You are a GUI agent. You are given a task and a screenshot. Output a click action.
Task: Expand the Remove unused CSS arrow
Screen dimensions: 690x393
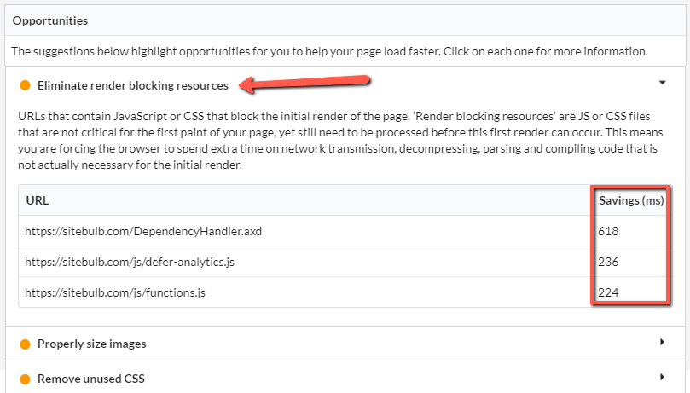pos(662,377)
